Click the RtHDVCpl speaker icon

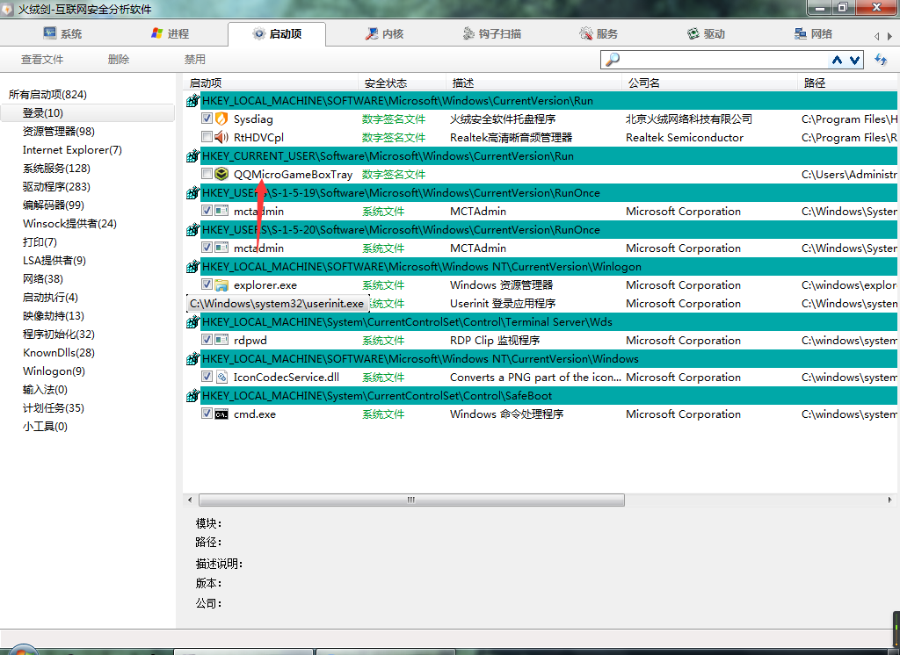[221, 137]
